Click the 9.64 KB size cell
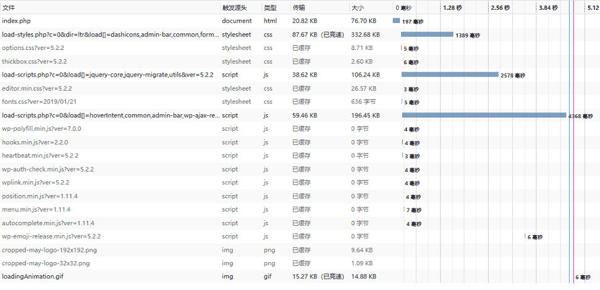The height and width of the screenshot is (290, 600). [x=361, y=250]
